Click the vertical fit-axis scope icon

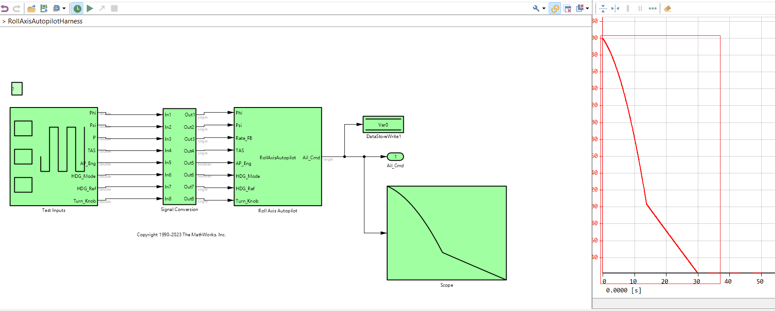[x=603, y=8]
